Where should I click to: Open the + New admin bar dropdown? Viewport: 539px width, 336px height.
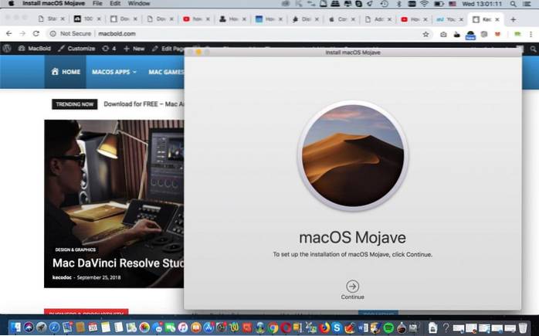click(x=134, y=48)
